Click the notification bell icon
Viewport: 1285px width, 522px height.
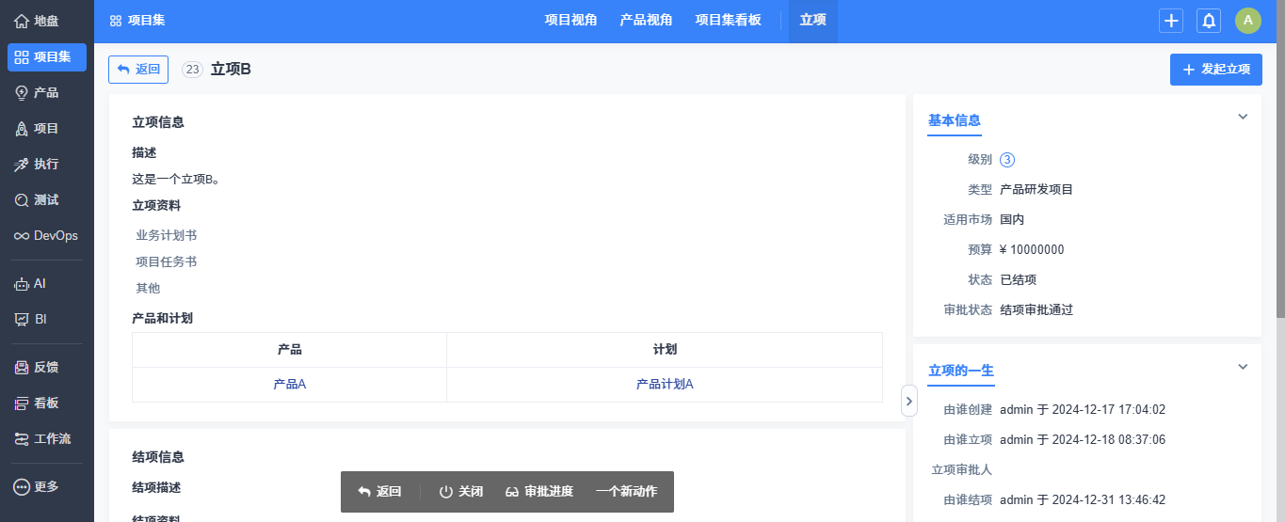pyautogui.click(x=1210, y=21)
